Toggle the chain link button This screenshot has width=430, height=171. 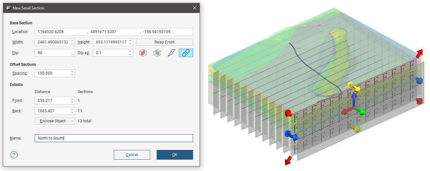point(186,53)
